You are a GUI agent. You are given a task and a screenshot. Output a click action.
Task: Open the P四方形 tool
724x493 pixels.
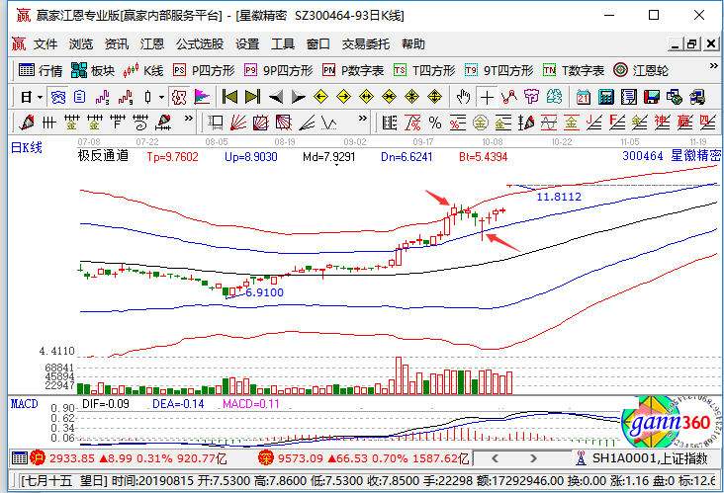pyautogui.click(x=204, y=70)
